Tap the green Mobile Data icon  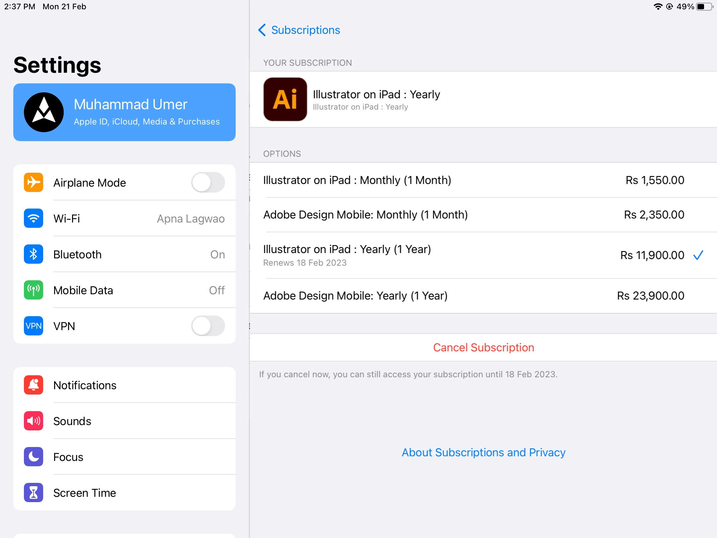pos(34,290)
